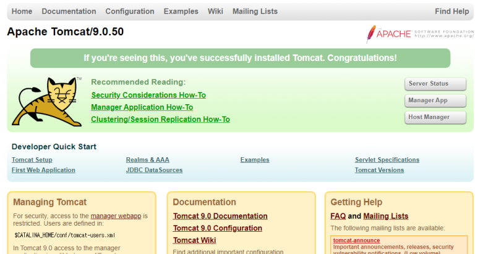Click Find Help in the navigation bar
This screenshot has width=478, height=254.
click(452, 12)
